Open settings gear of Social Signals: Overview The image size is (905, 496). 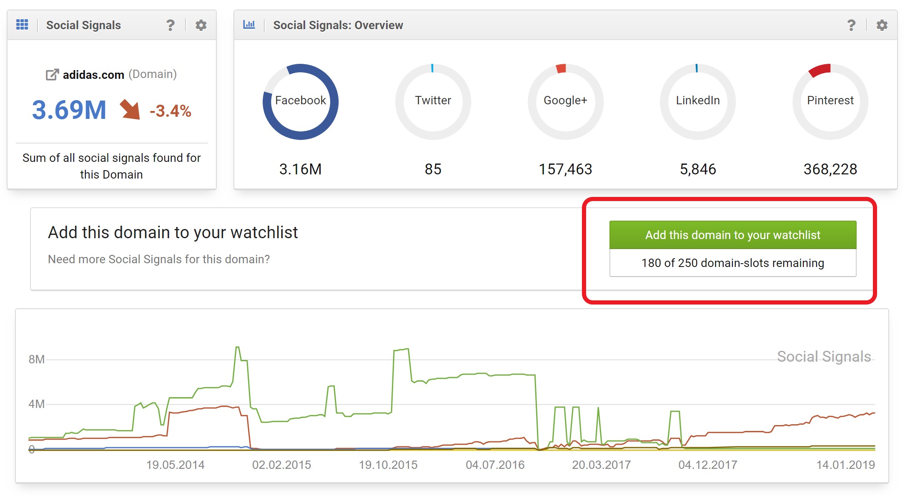[882, 25]
